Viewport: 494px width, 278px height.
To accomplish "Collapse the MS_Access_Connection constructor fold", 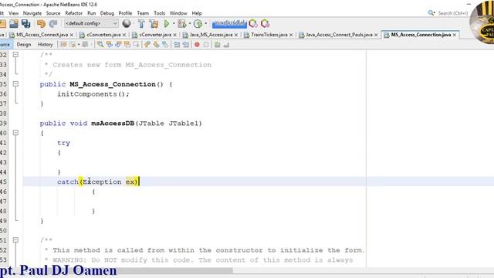I will (x=15, y=84).
